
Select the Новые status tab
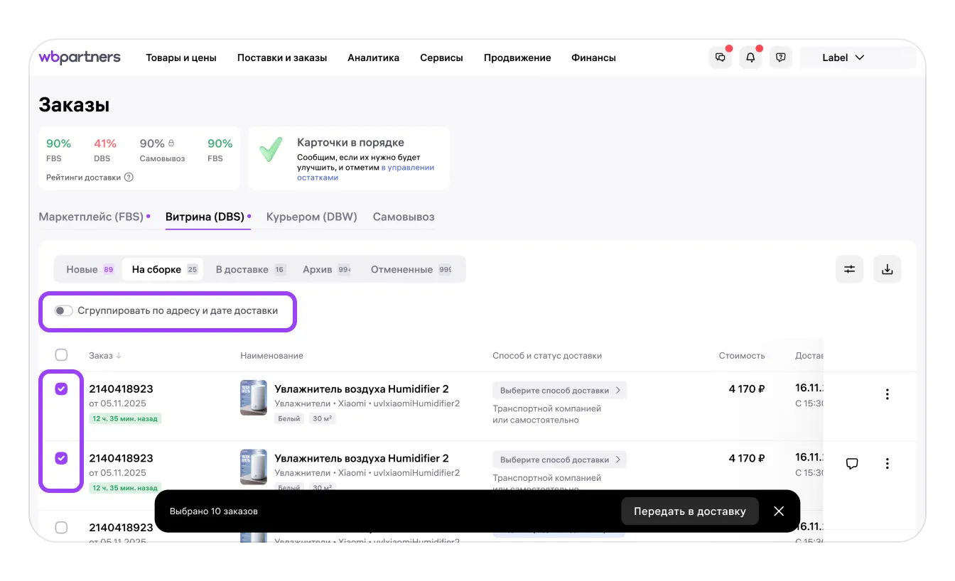[90, 269]
